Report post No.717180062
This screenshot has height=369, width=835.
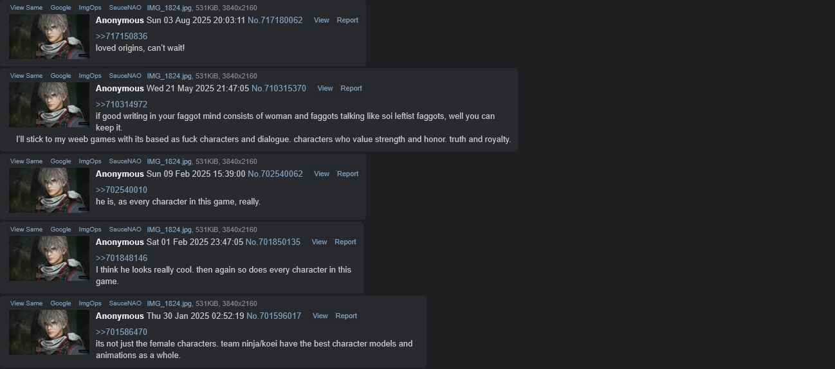347,21
